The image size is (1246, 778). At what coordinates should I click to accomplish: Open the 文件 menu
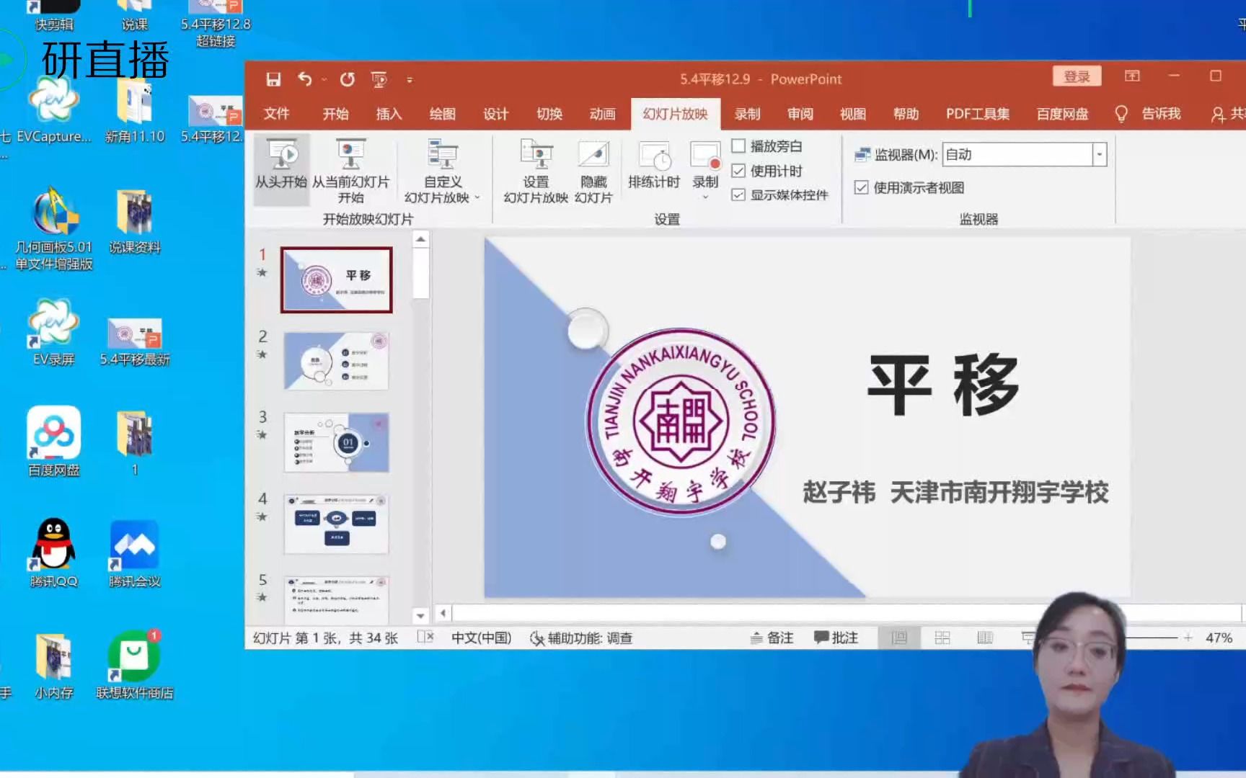pos(276,114)
